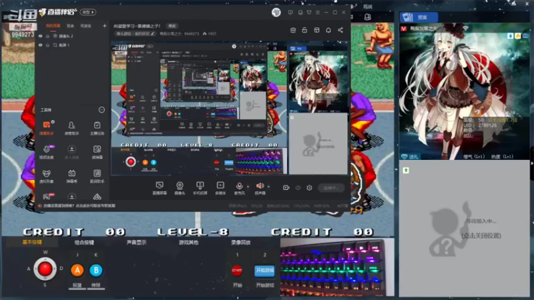Click the red joystick control
534x300 pixels.
(45, 269)
